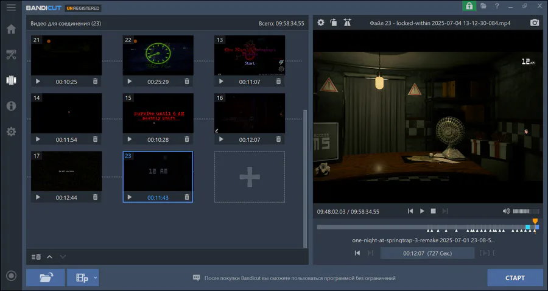Open the Information sidebar icon
The height and width of the screenshot is (291, 548).
pyautogui.click(x=11, y=106)
